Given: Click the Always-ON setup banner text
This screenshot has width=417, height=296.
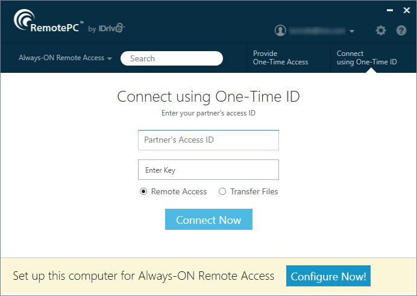Looking at the screenshot, I should click(x=143, y=276).
